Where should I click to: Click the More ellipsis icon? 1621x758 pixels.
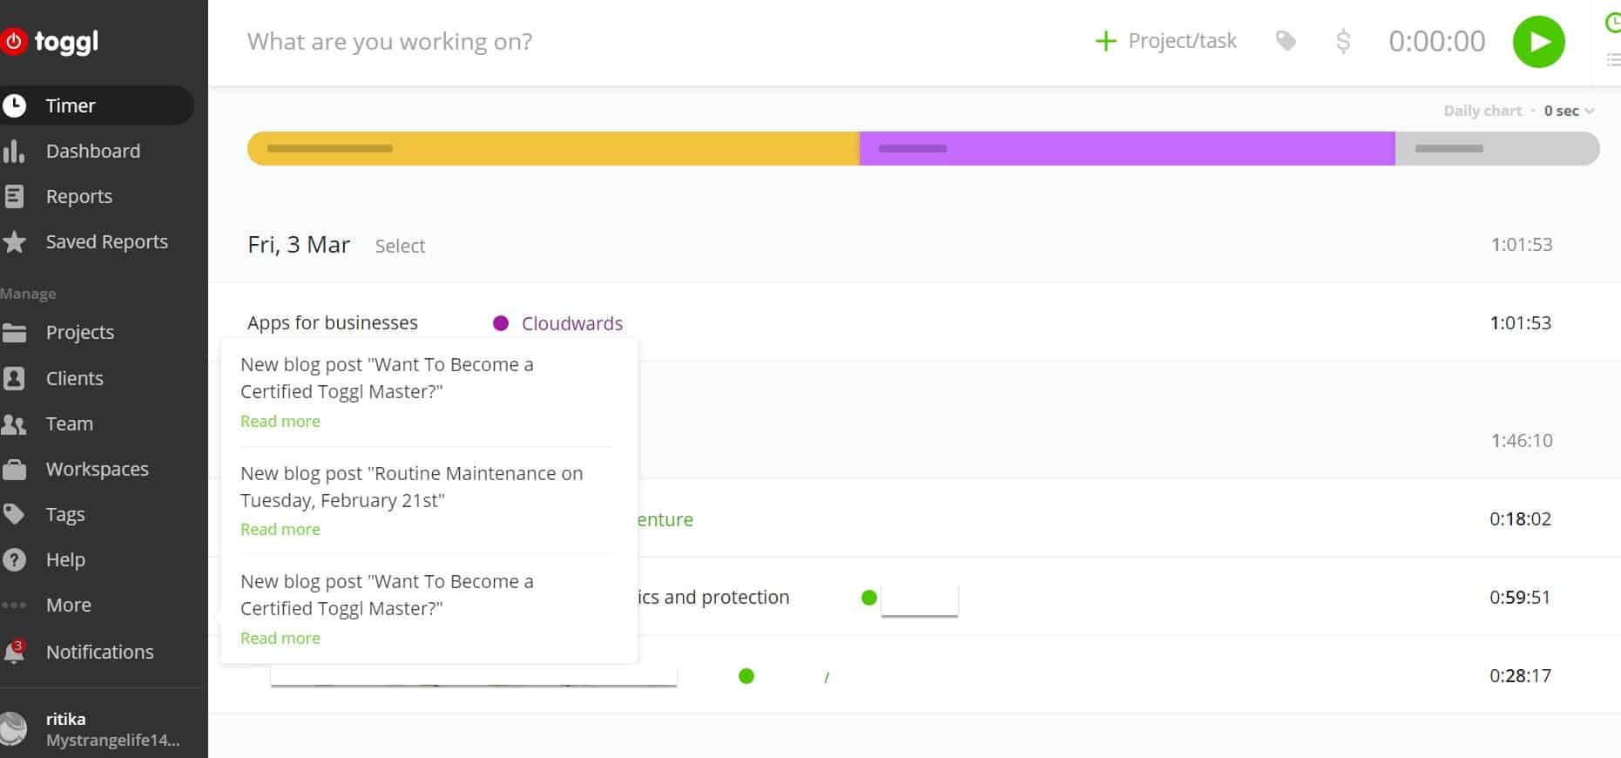tap(14, 605)
